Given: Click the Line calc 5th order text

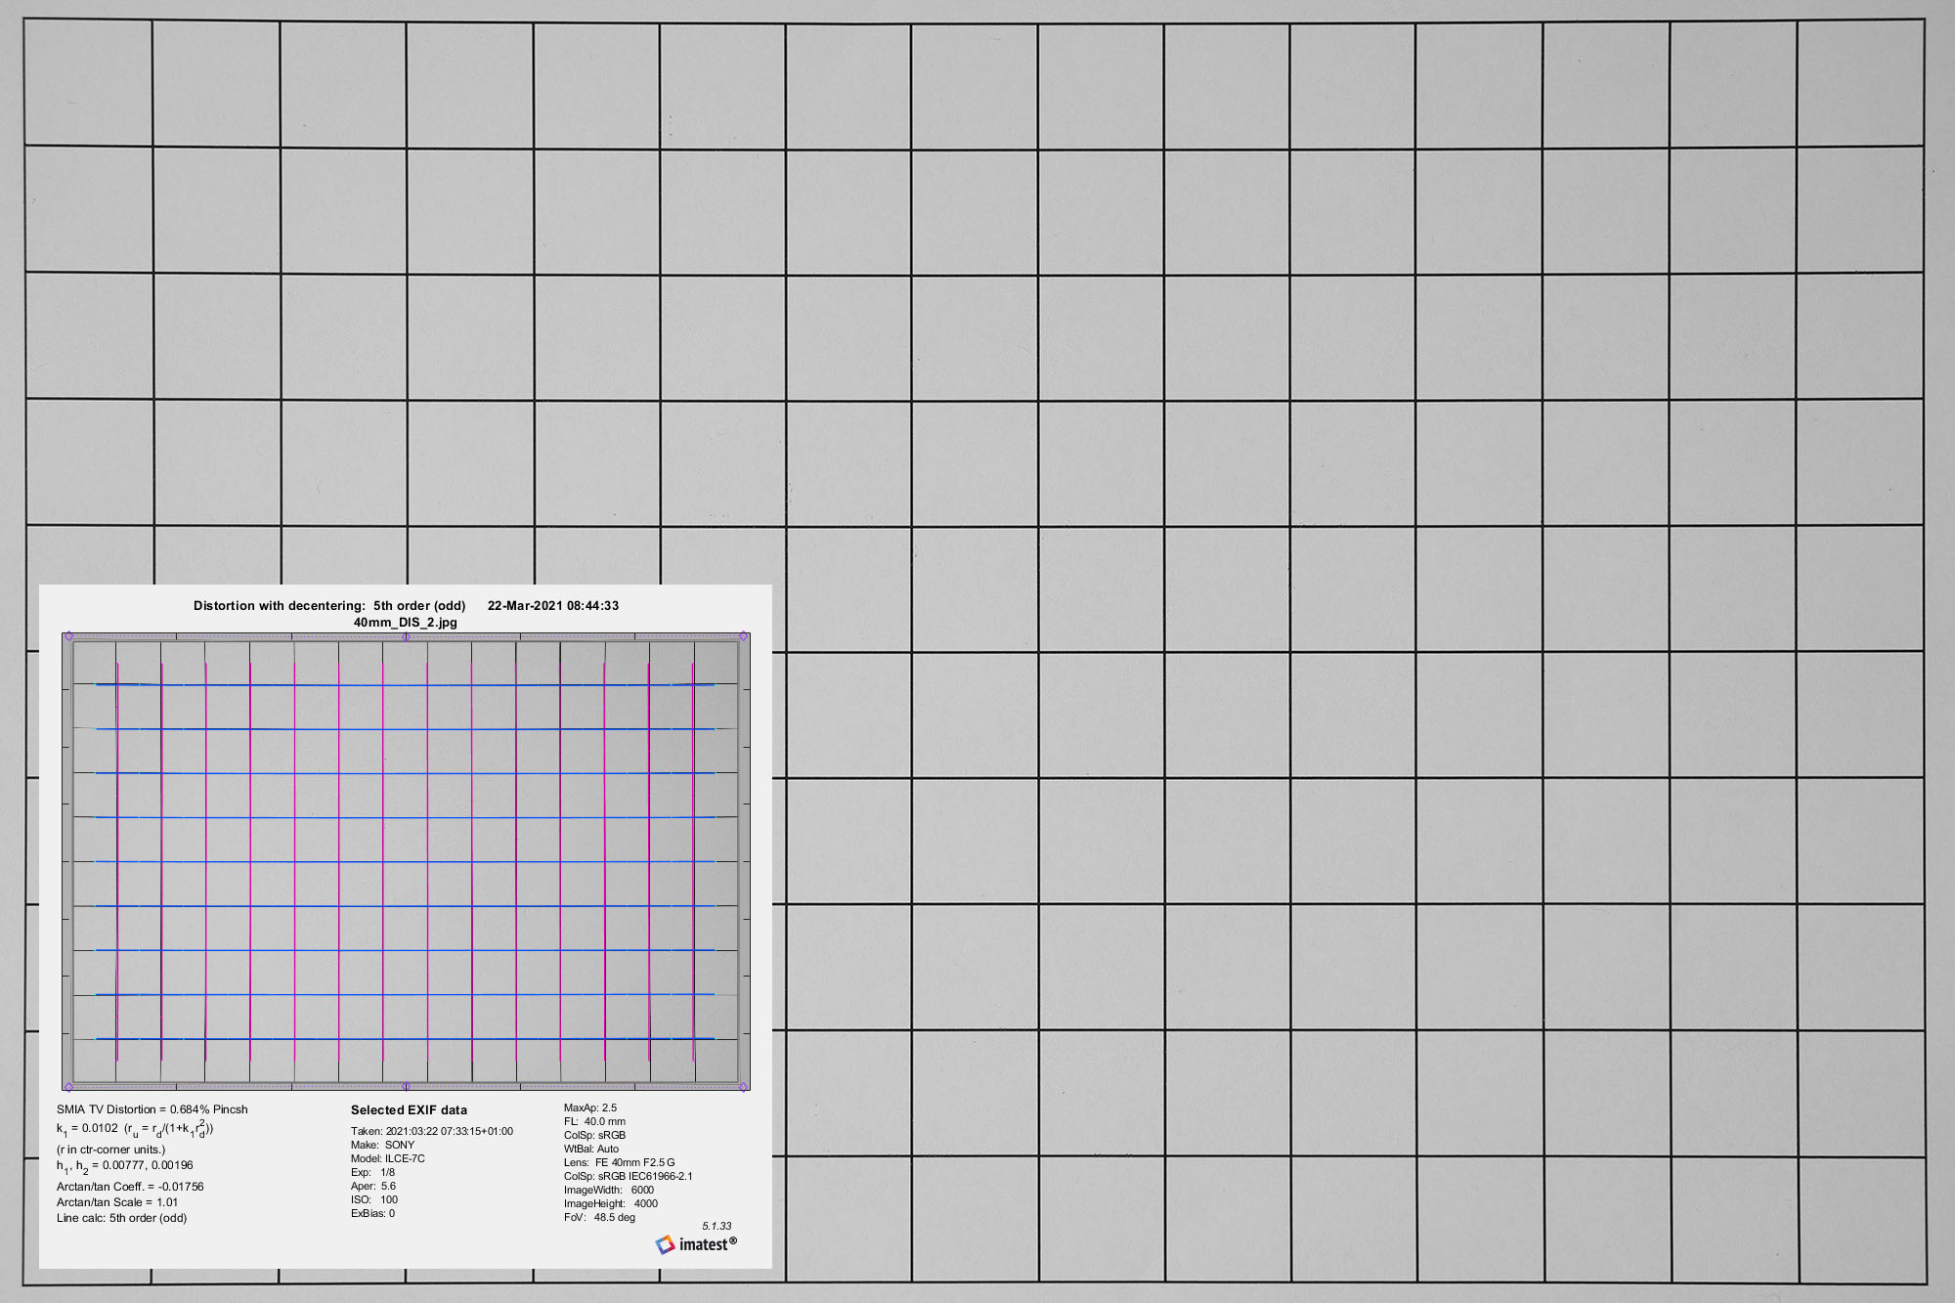Looking at the screenshot, I should 121,1218.
